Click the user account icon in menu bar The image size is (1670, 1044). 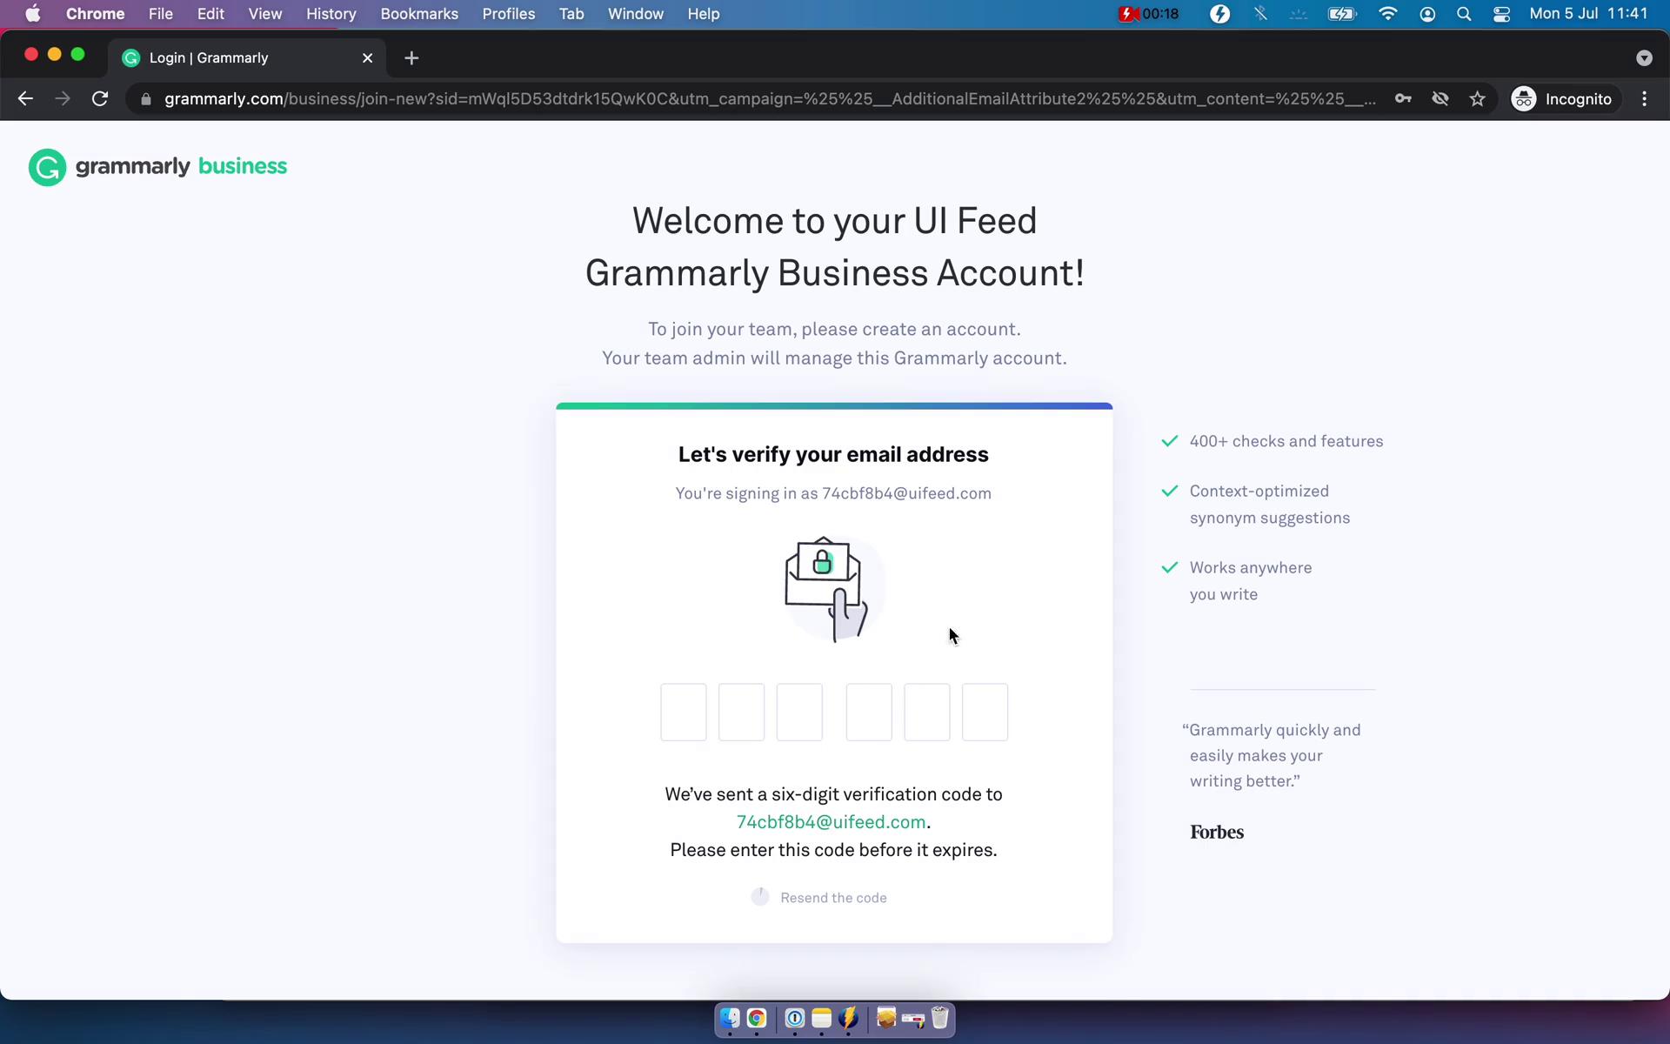pos(1427,14)
